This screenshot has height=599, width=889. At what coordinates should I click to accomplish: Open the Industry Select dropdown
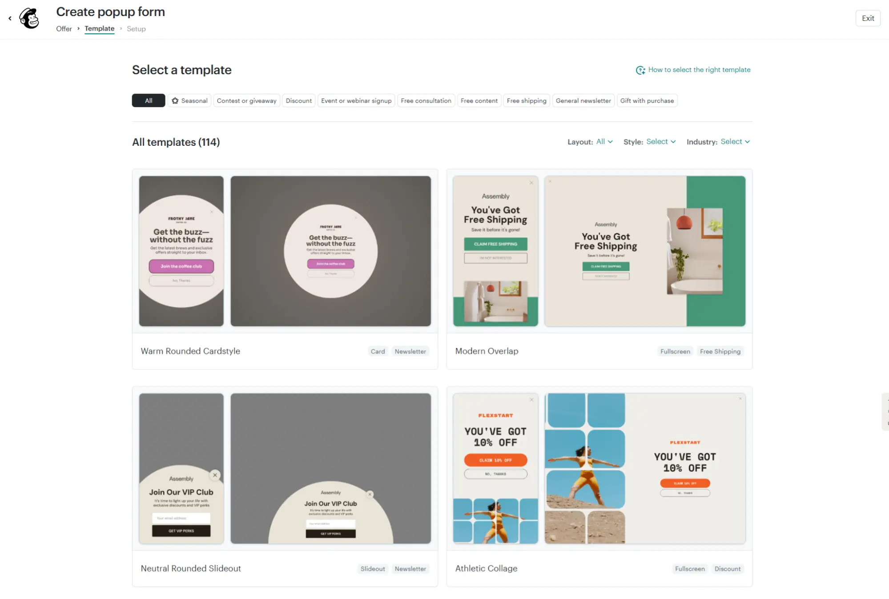(x=735, y=141)
